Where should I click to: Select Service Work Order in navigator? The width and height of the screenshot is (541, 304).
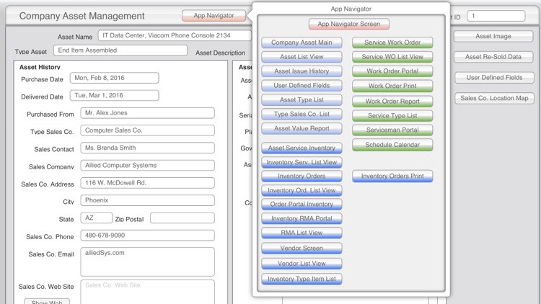pos(392,43)
